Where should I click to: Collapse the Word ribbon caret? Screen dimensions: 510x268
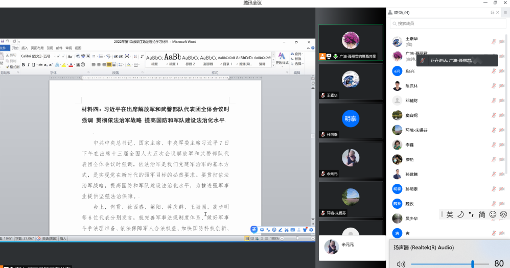(x=308, y=48)
